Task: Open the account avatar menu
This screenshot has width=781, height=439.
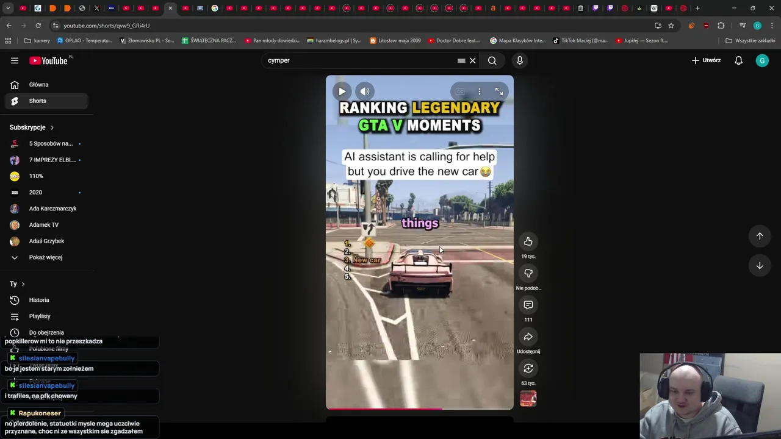Action: click(x=762, y=60)
